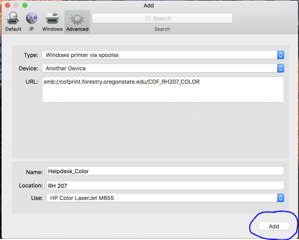Click the Search text field in toolbar
299x240 pixels.
[x=162, y=18]
